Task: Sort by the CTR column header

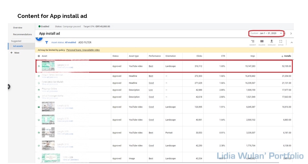Action: (223, 56)
